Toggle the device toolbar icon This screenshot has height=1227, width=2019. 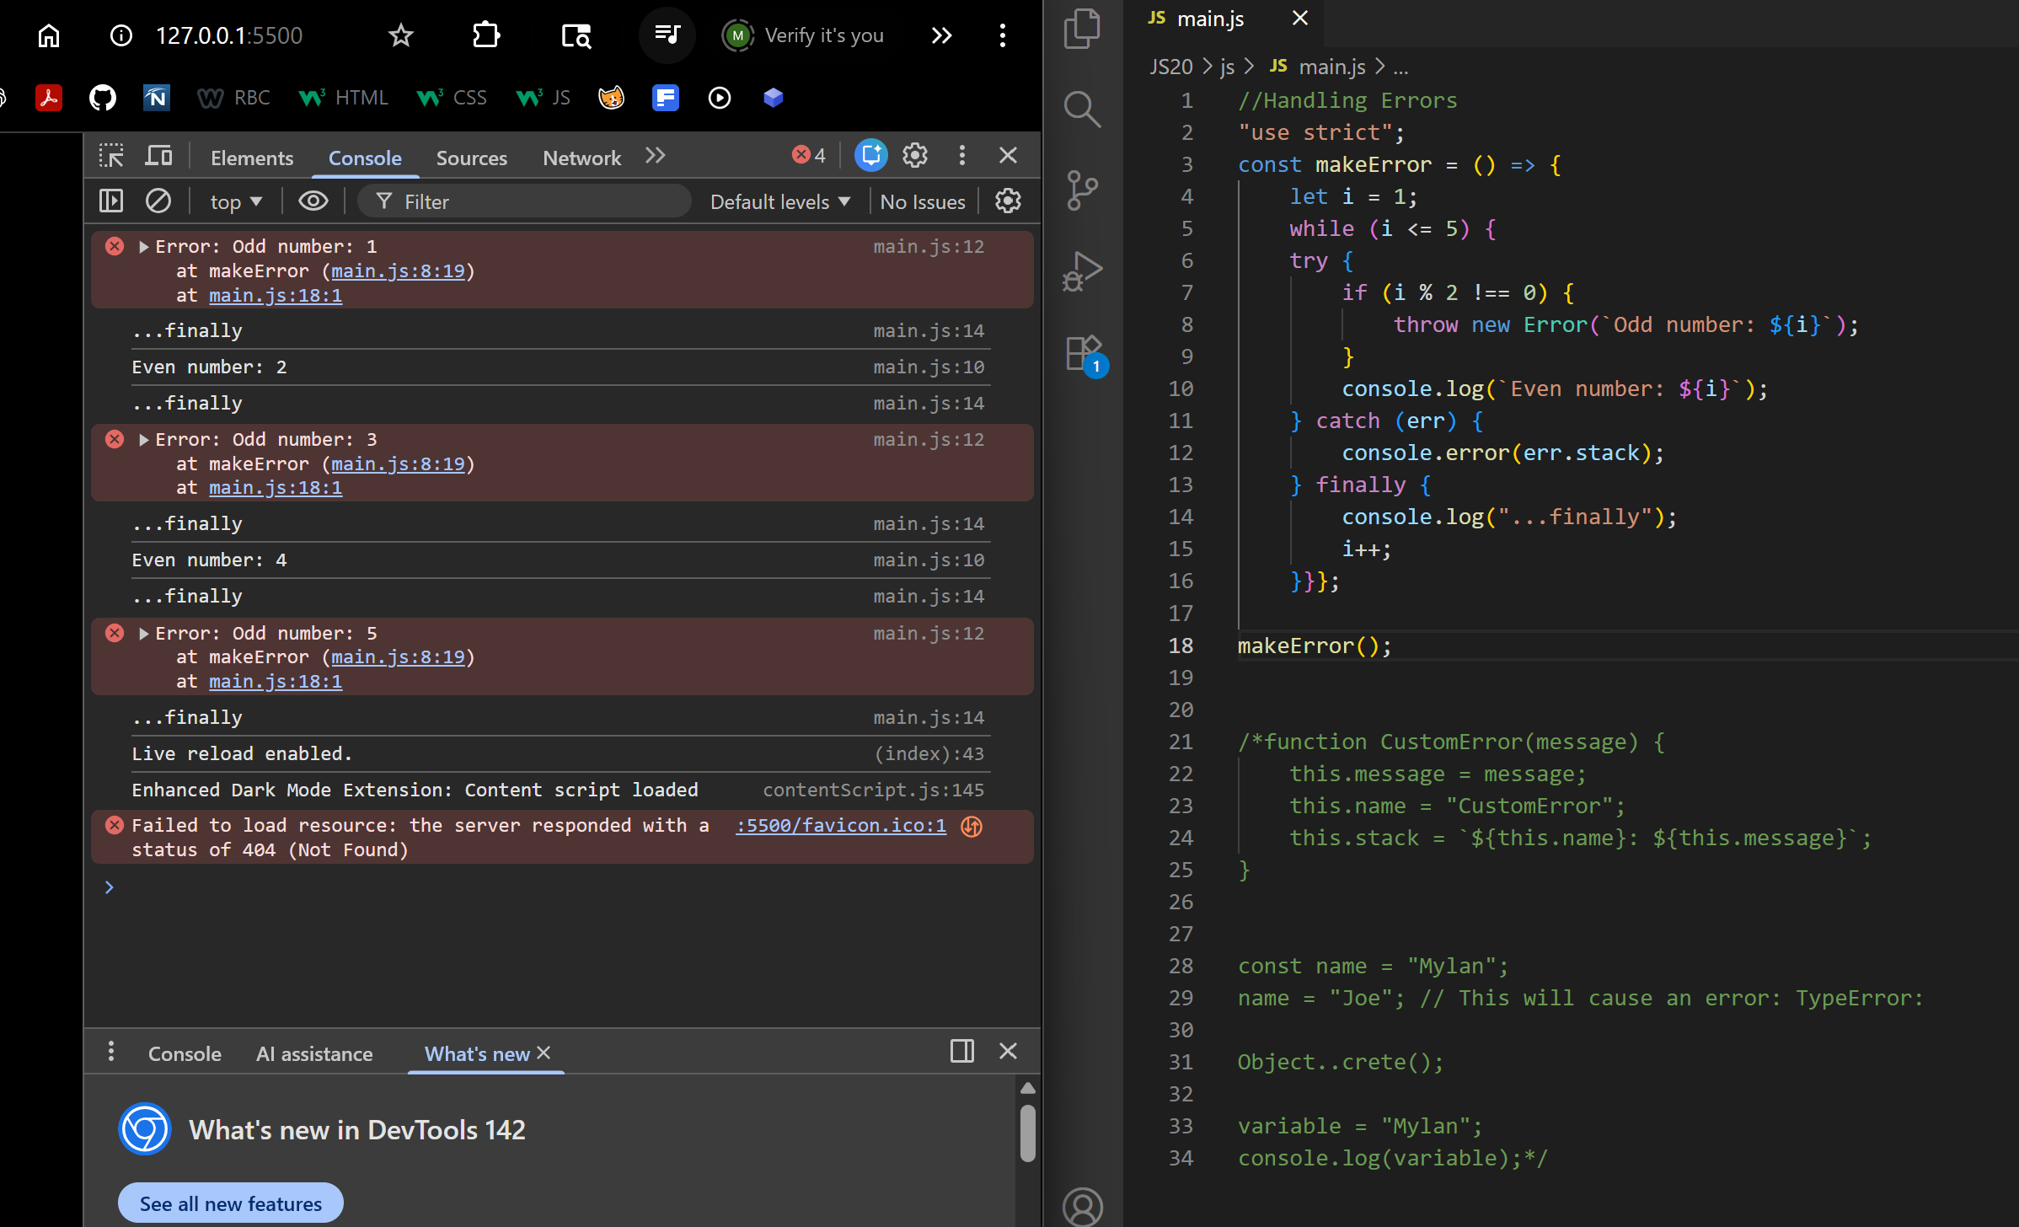tap(158, 156)
